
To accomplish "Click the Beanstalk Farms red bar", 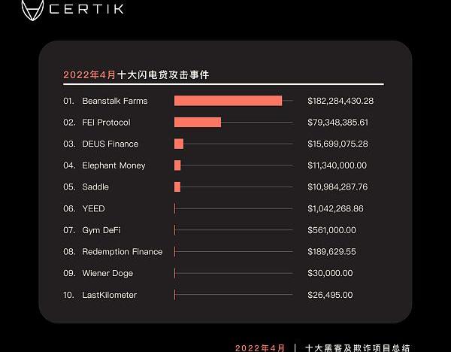I will (x=228, y=101).
